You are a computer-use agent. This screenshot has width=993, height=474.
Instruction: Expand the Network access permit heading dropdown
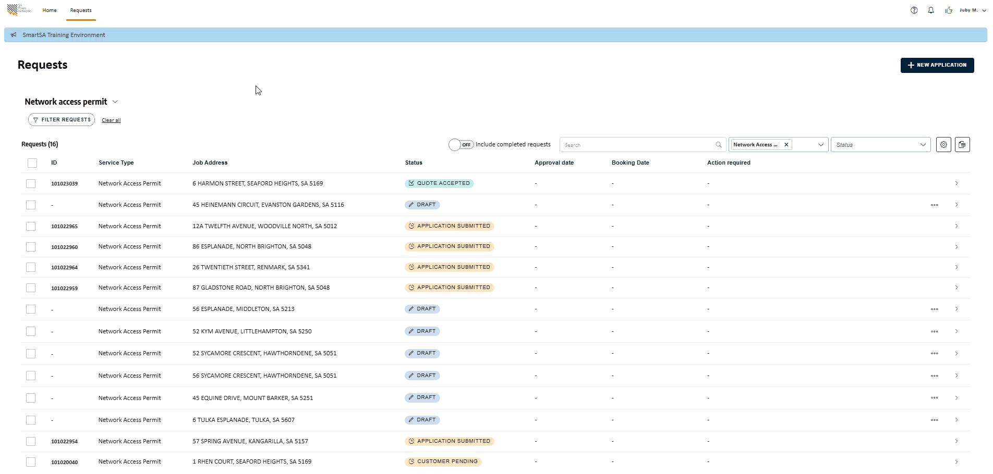(x=115, y=102)
